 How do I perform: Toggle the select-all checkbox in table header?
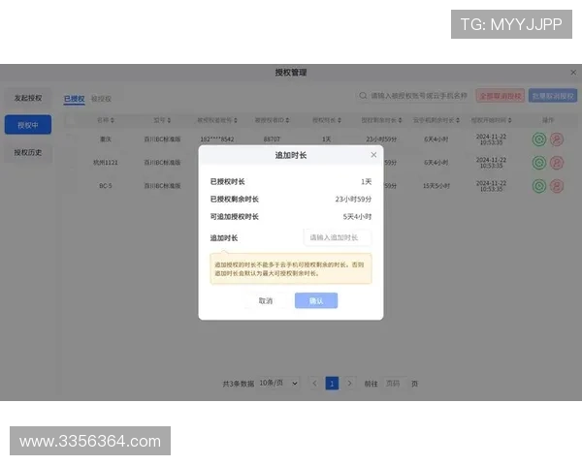70,120
